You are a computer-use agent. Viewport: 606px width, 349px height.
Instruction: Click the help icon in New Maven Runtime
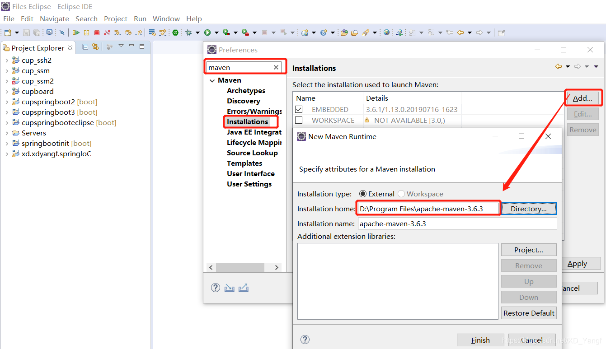(x=305, y=340)
